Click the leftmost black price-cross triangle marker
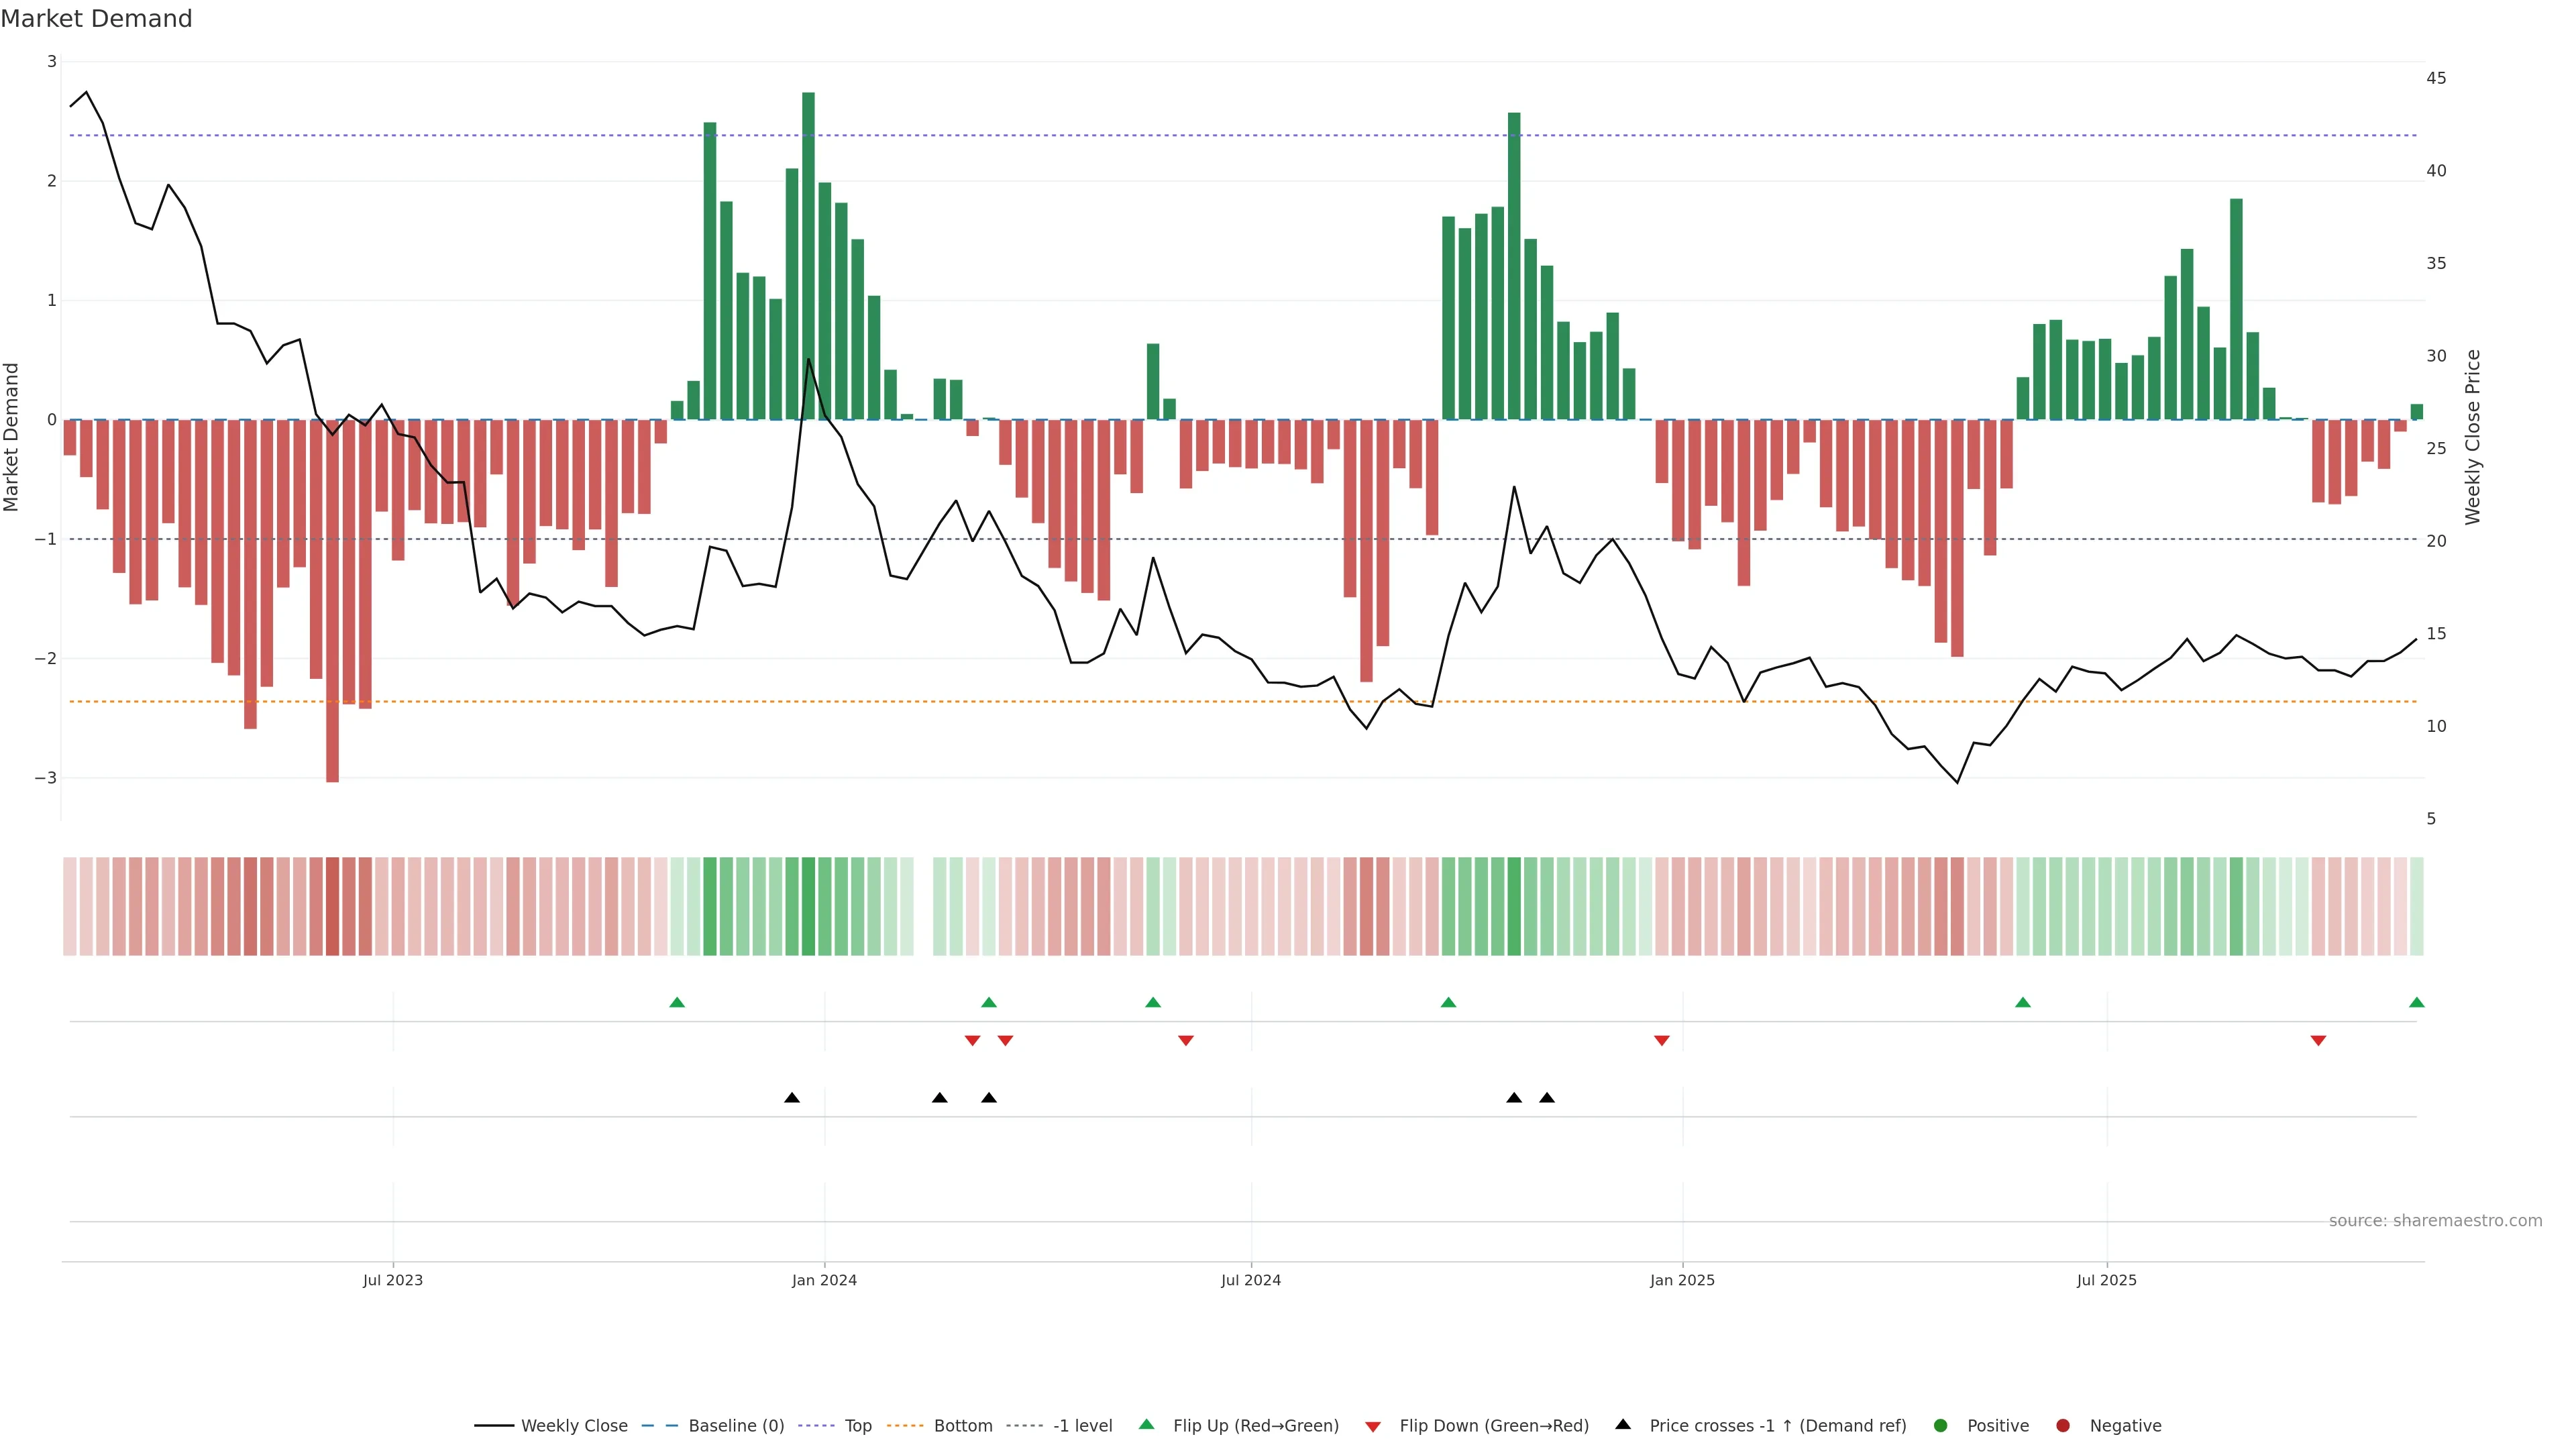 792,1098
